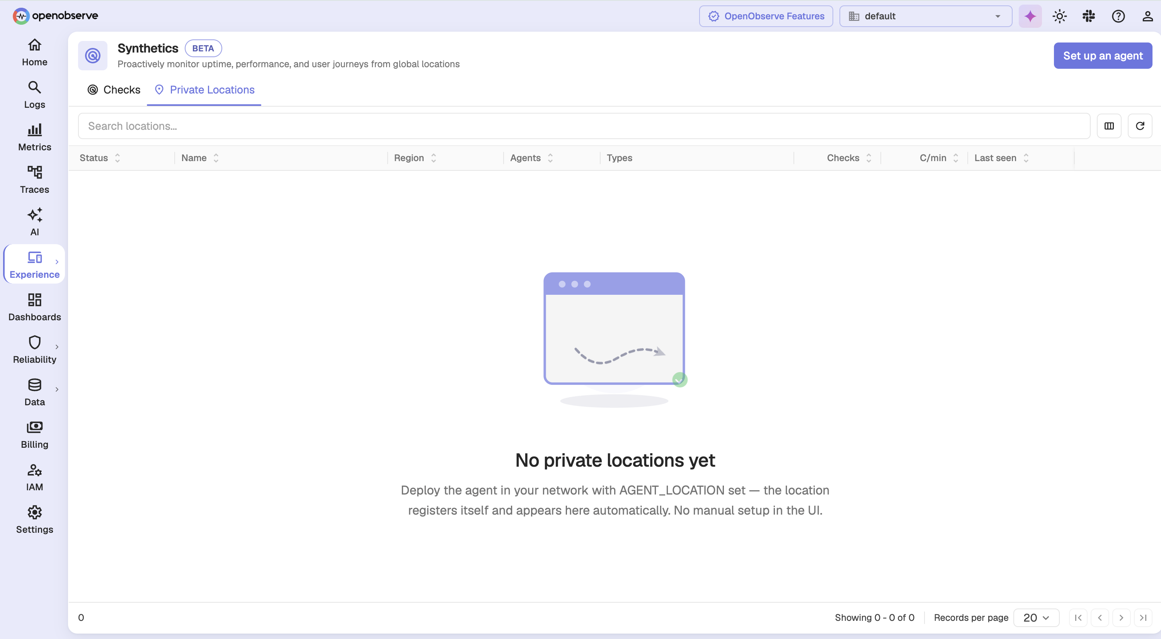
Task: Click the "Showing 0 - 0 of 0" text
Action: click(x=874, y=617)
